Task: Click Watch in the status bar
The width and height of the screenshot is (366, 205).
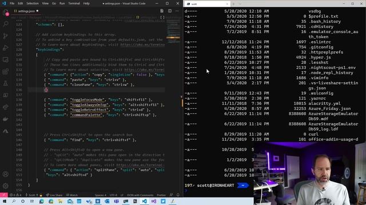Action: [72, 195]
